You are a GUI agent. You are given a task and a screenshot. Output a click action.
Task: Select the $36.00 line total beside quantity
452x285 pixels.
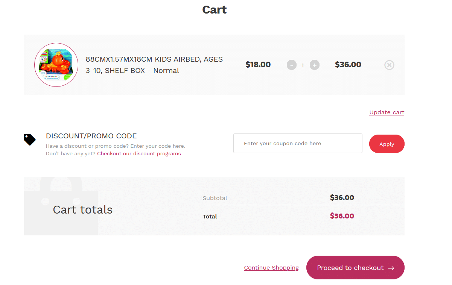pyautogui.click(x=348, y=65)
